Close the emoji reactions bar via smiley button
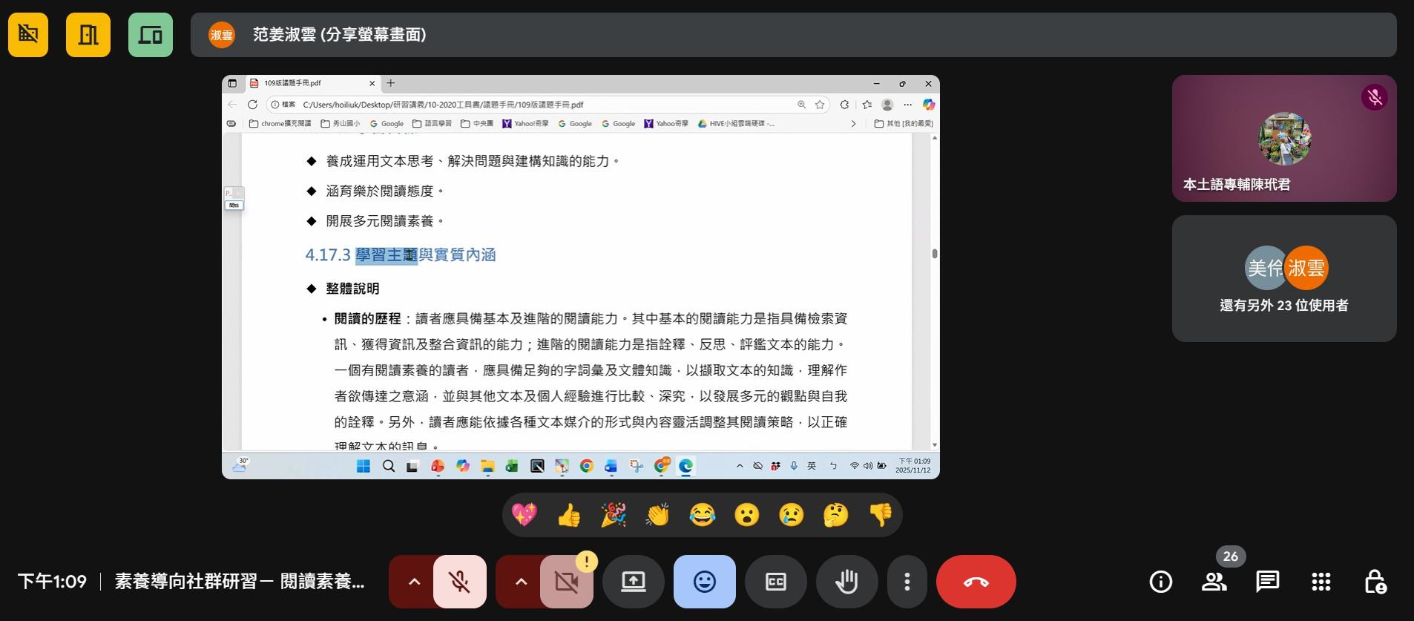 704,582
